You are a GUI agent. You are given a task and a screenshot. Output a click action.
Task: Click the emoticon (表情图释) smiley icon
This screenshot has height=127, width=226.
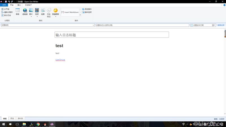click(55, 10)
